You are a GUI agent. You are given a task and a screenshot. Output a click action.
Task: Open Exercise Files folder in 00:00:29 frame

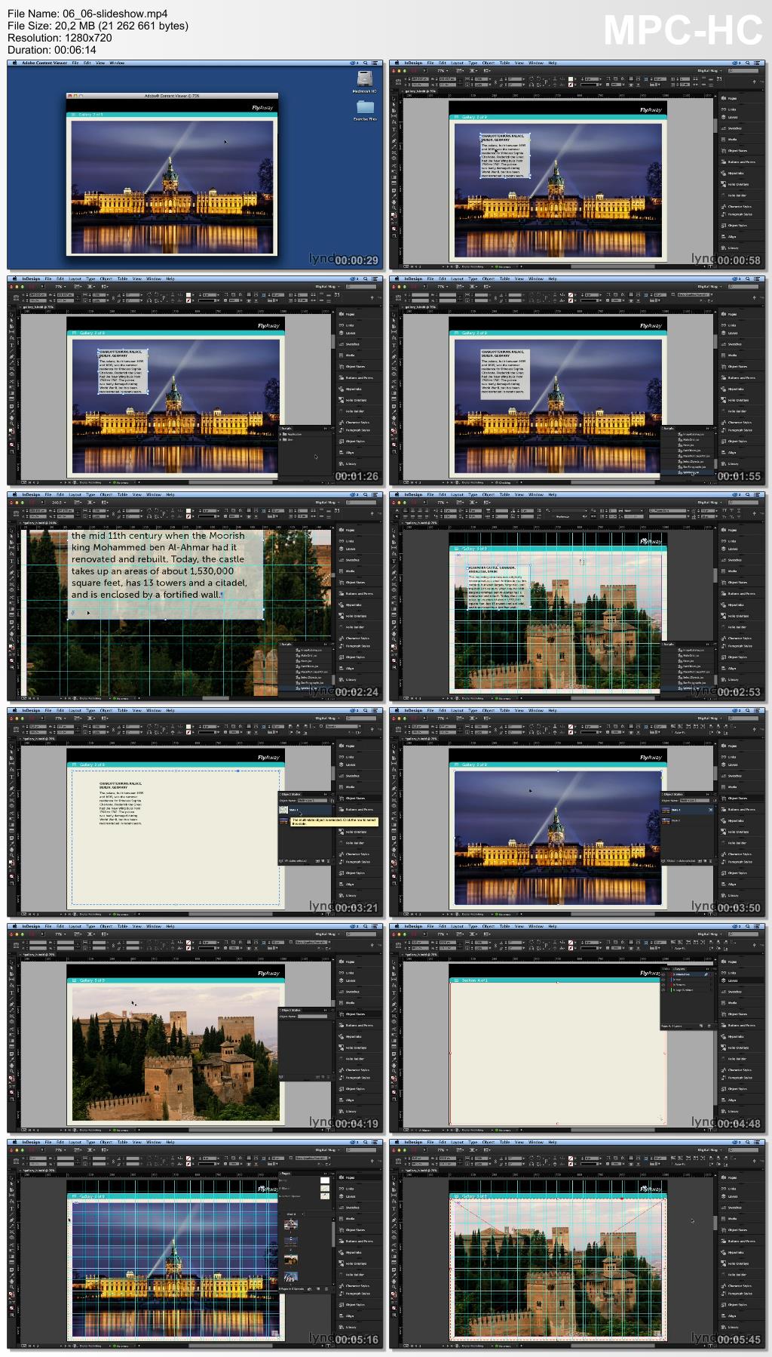(x=365, y=109)
